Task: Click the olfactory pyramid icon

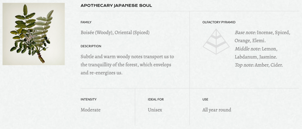Action: point(216,42)
